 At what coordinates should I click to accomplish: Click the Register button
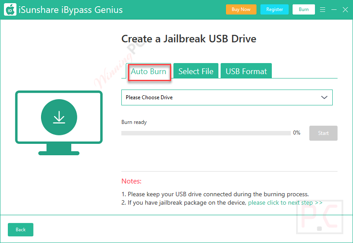pos(274,9)
